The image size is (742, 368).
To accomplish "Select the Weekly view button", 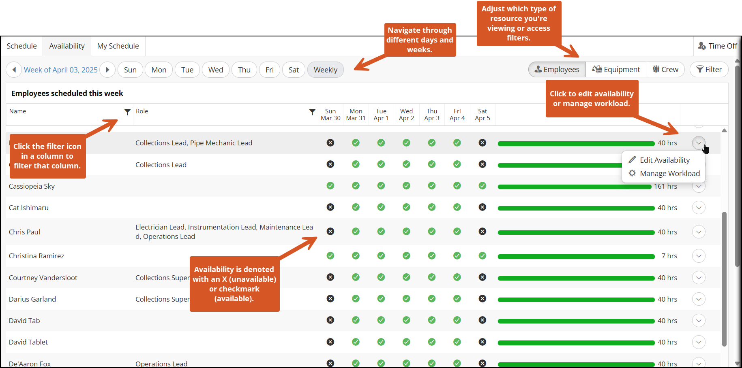I will (325, 70).
